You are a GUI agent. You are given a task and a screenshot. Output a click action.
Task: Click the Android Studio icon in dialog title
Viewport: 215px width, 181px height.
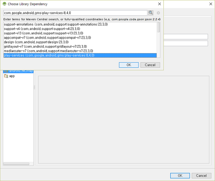[4, 4]
